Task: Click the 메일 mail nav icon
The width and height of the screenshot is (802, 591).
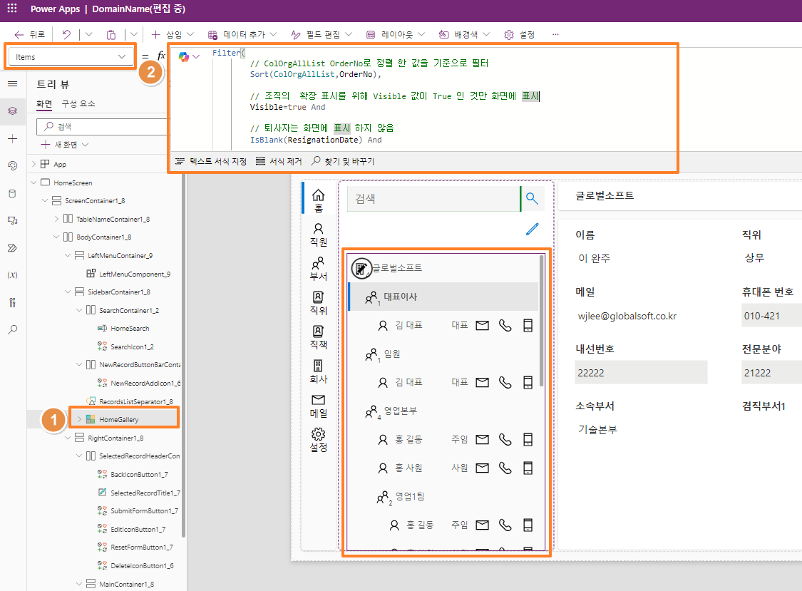Action: click(x=318, y=406)
